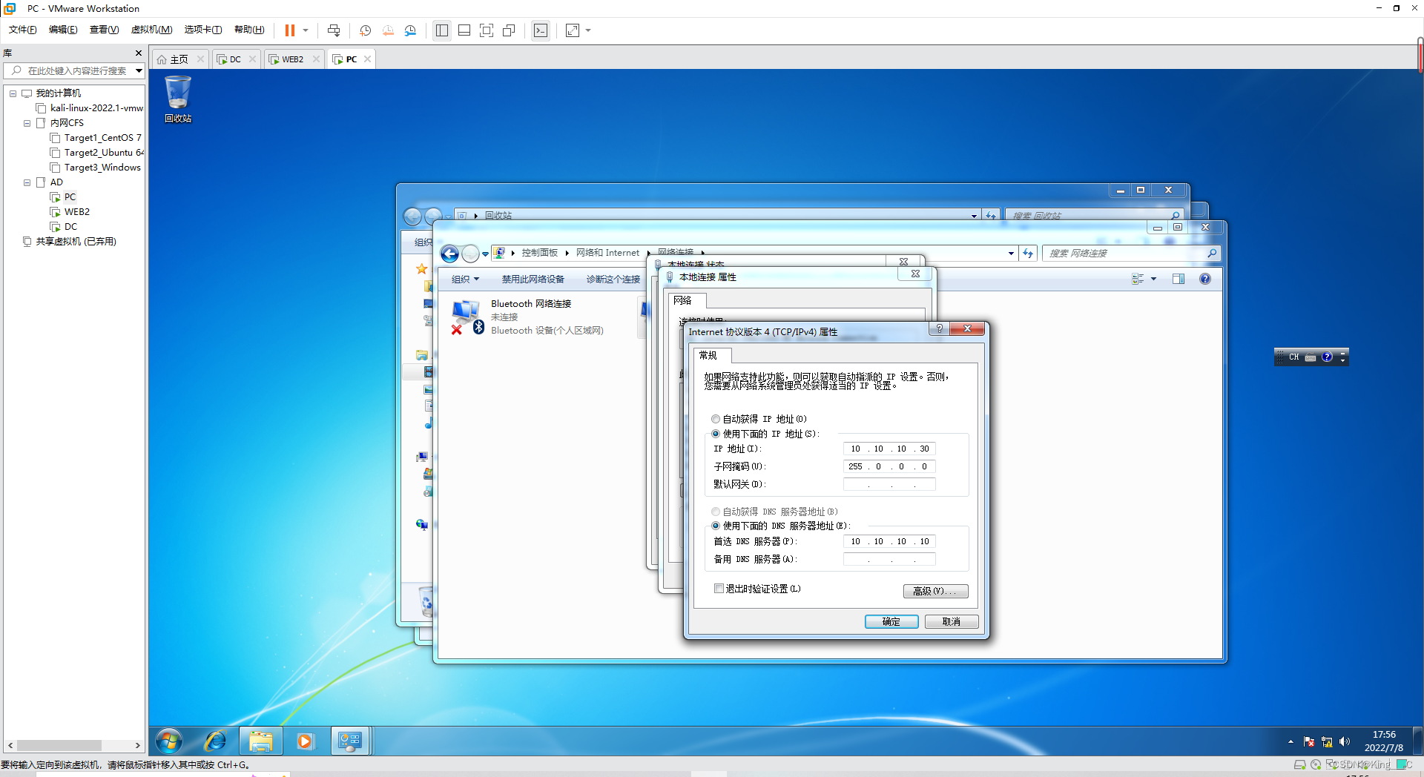Revert the VM to its previous snapshot

click(388, 30)
